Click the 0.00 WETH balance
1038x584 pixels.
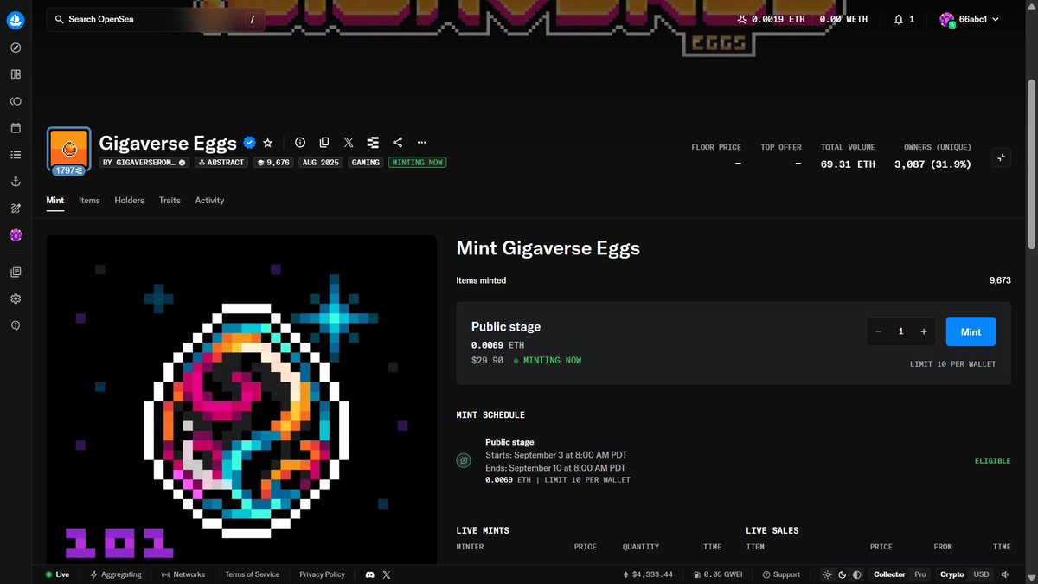pos(843,19)
